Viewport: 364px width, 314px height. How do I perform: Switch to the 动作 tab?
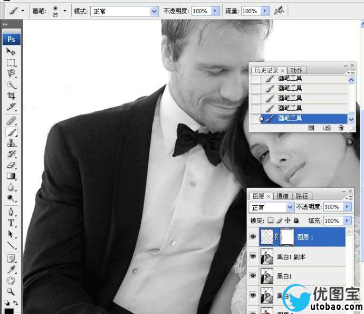click(296, 70)
